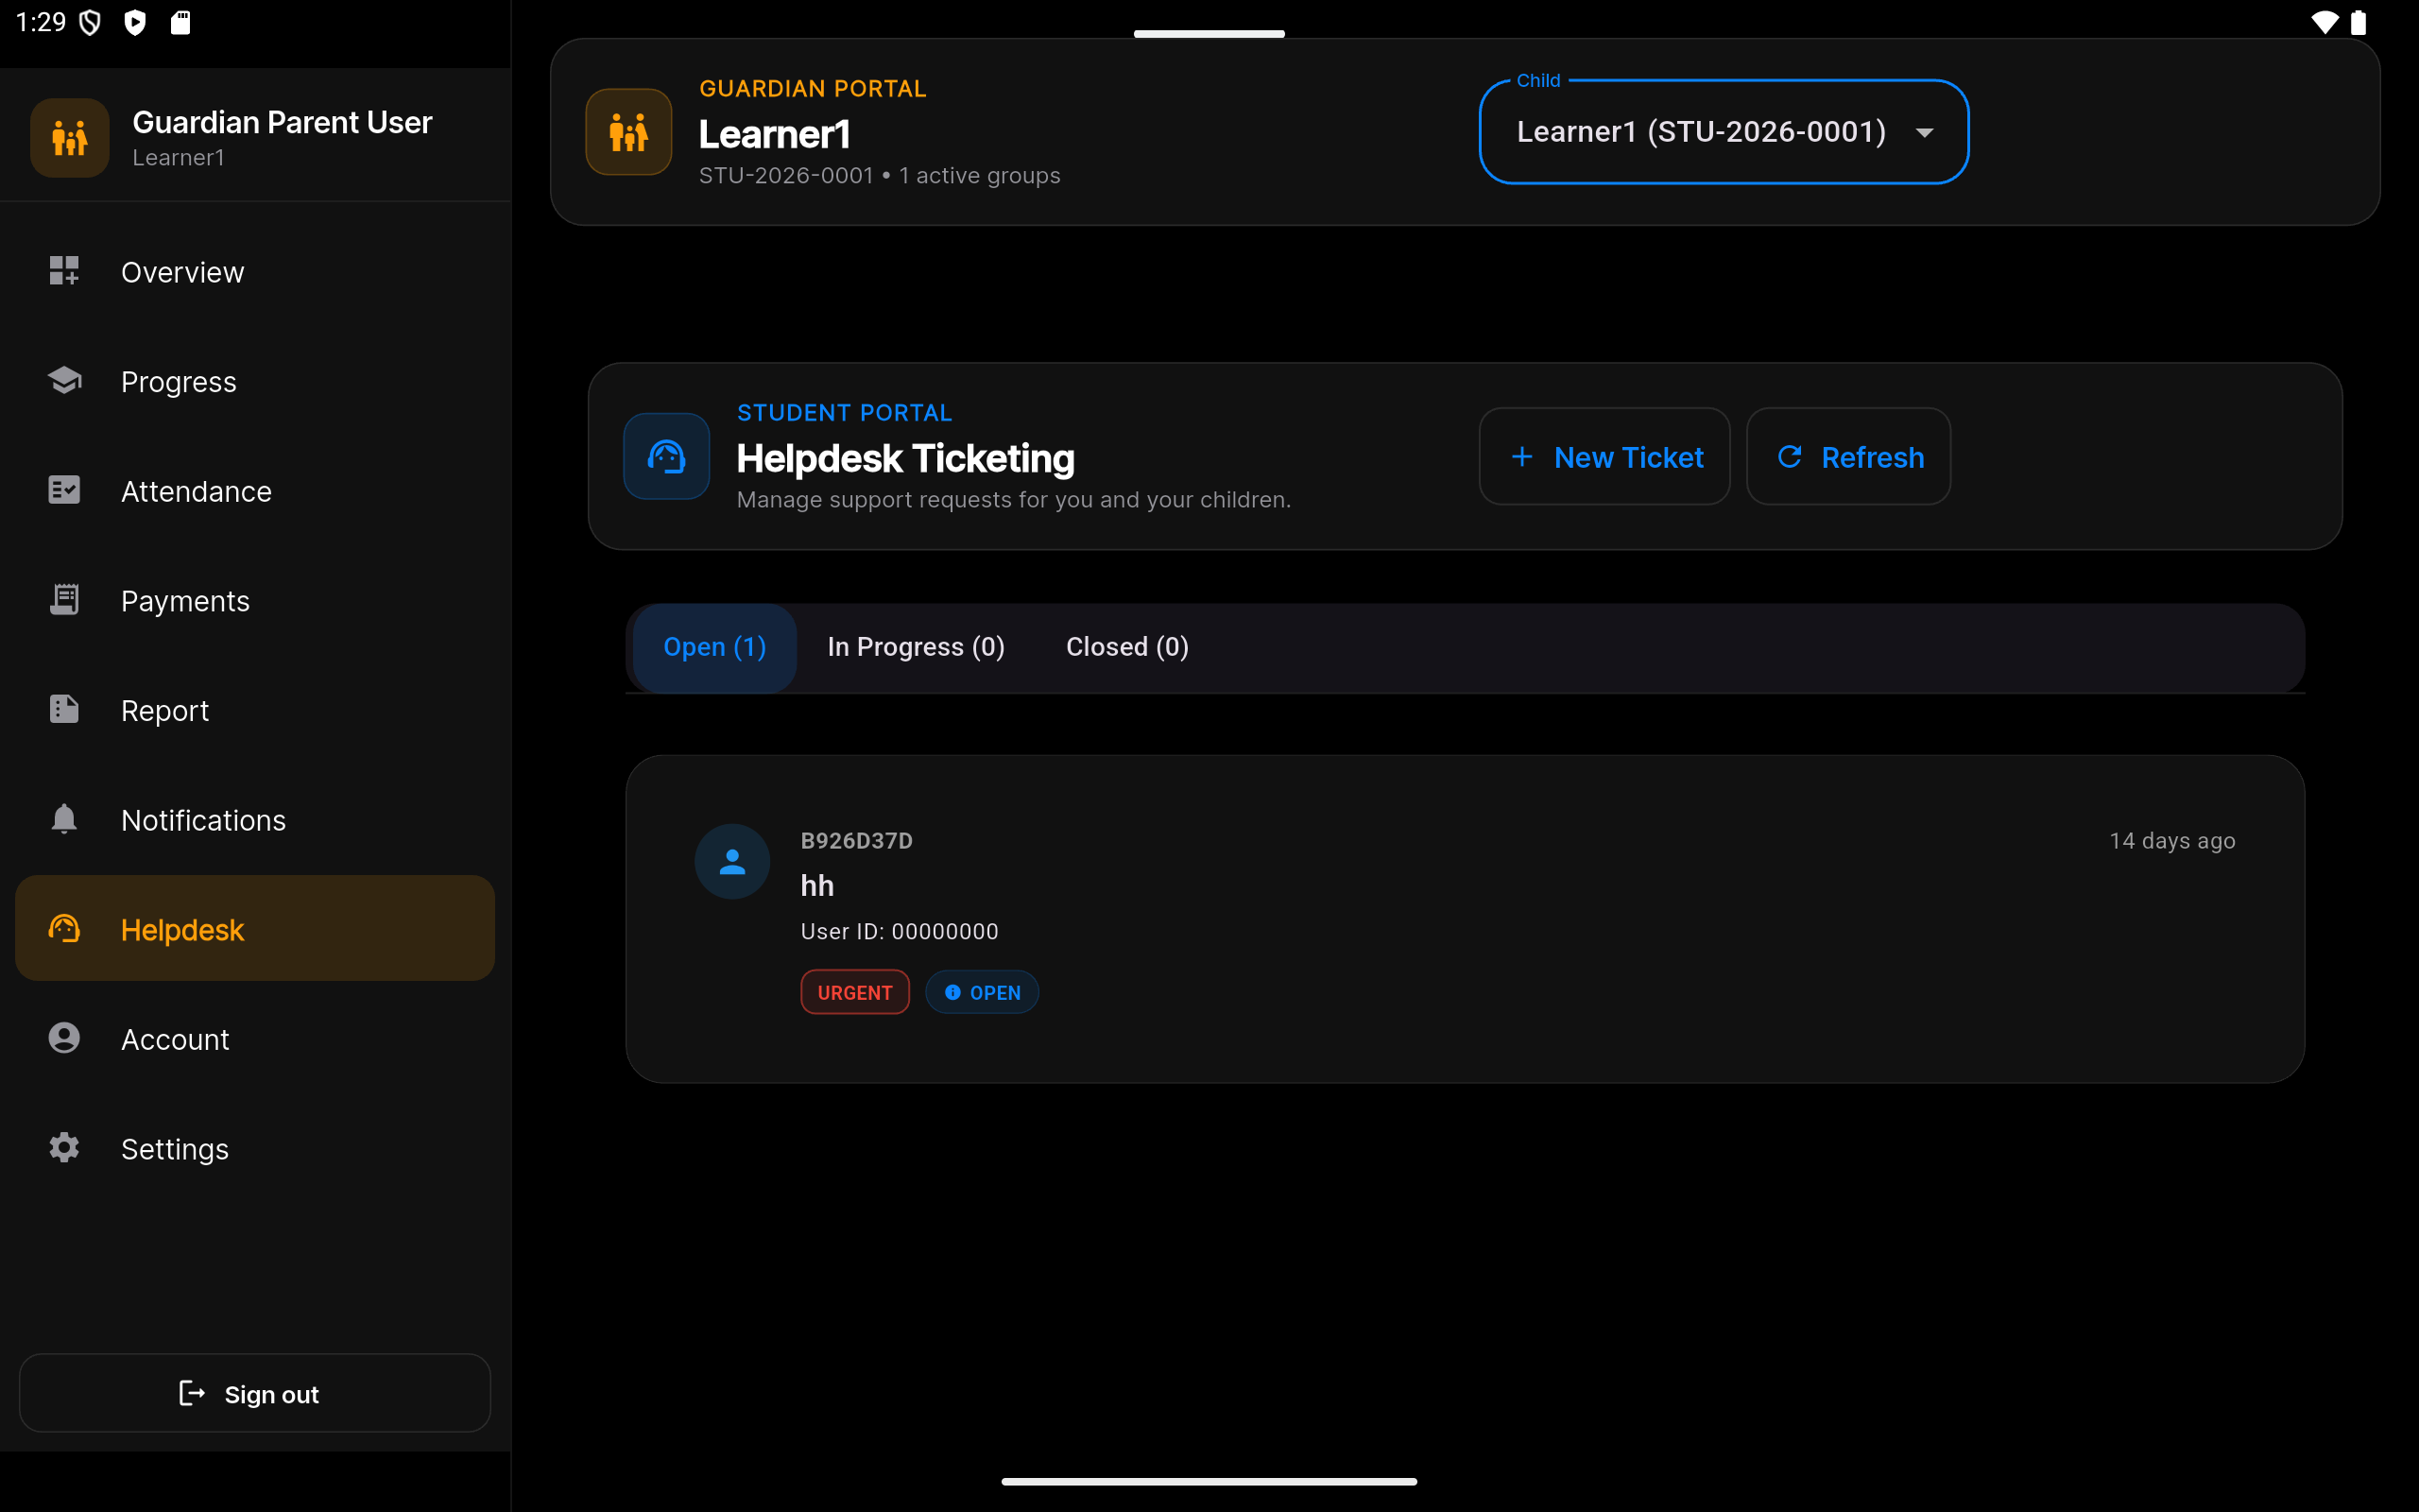Sign out of the guardian portal

[x=255, y=1394]
